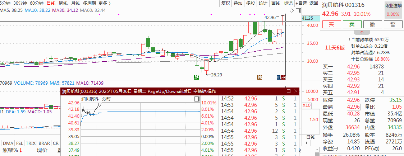Viewport: 404px width, 156px height.
Task: Click the 换手 26.08% value
Action: [352, 135]
